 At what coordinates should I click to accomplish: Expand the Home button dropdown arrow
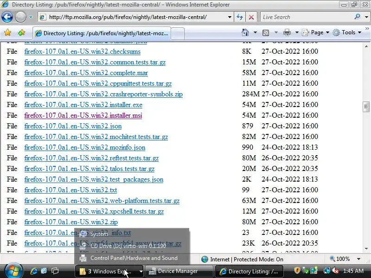255,32
